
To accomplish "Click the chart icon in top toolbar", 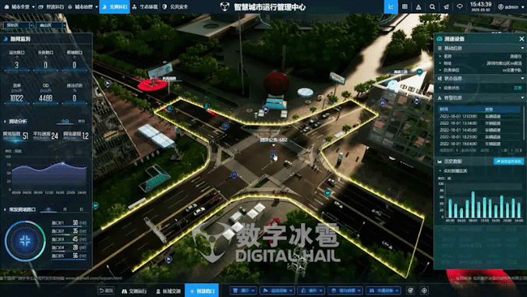I will pos(391,7).
